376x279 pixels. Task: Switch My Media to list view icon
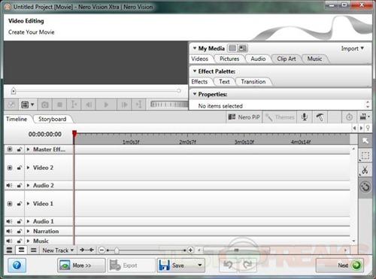click(x=232, y=48)
